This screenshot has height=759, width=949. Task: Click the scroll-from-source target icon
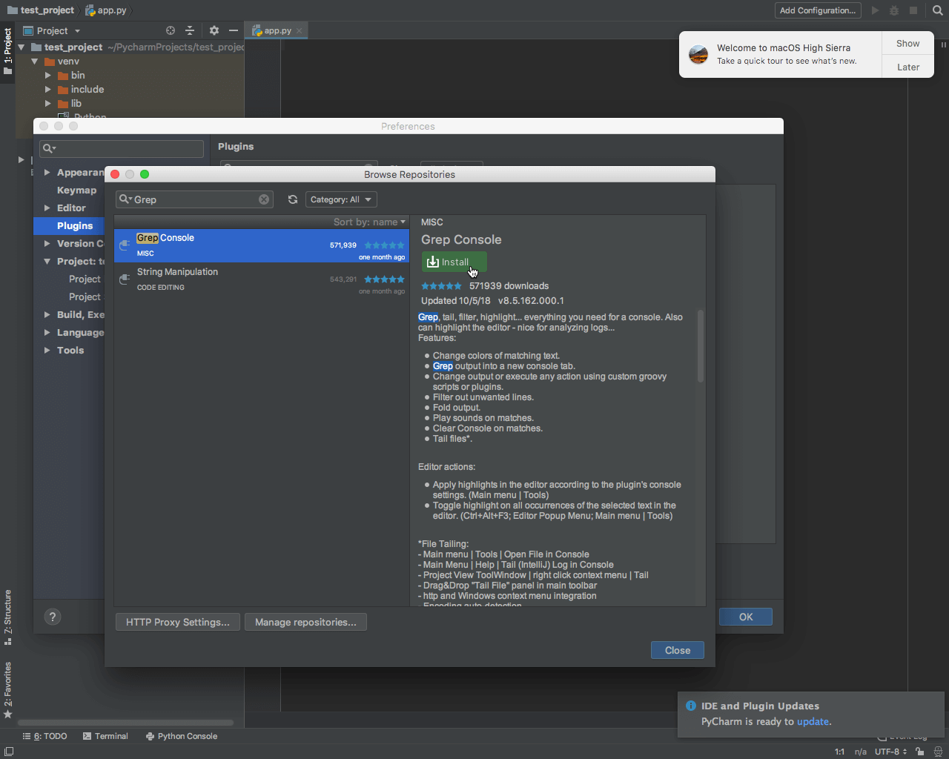[171, 30]
